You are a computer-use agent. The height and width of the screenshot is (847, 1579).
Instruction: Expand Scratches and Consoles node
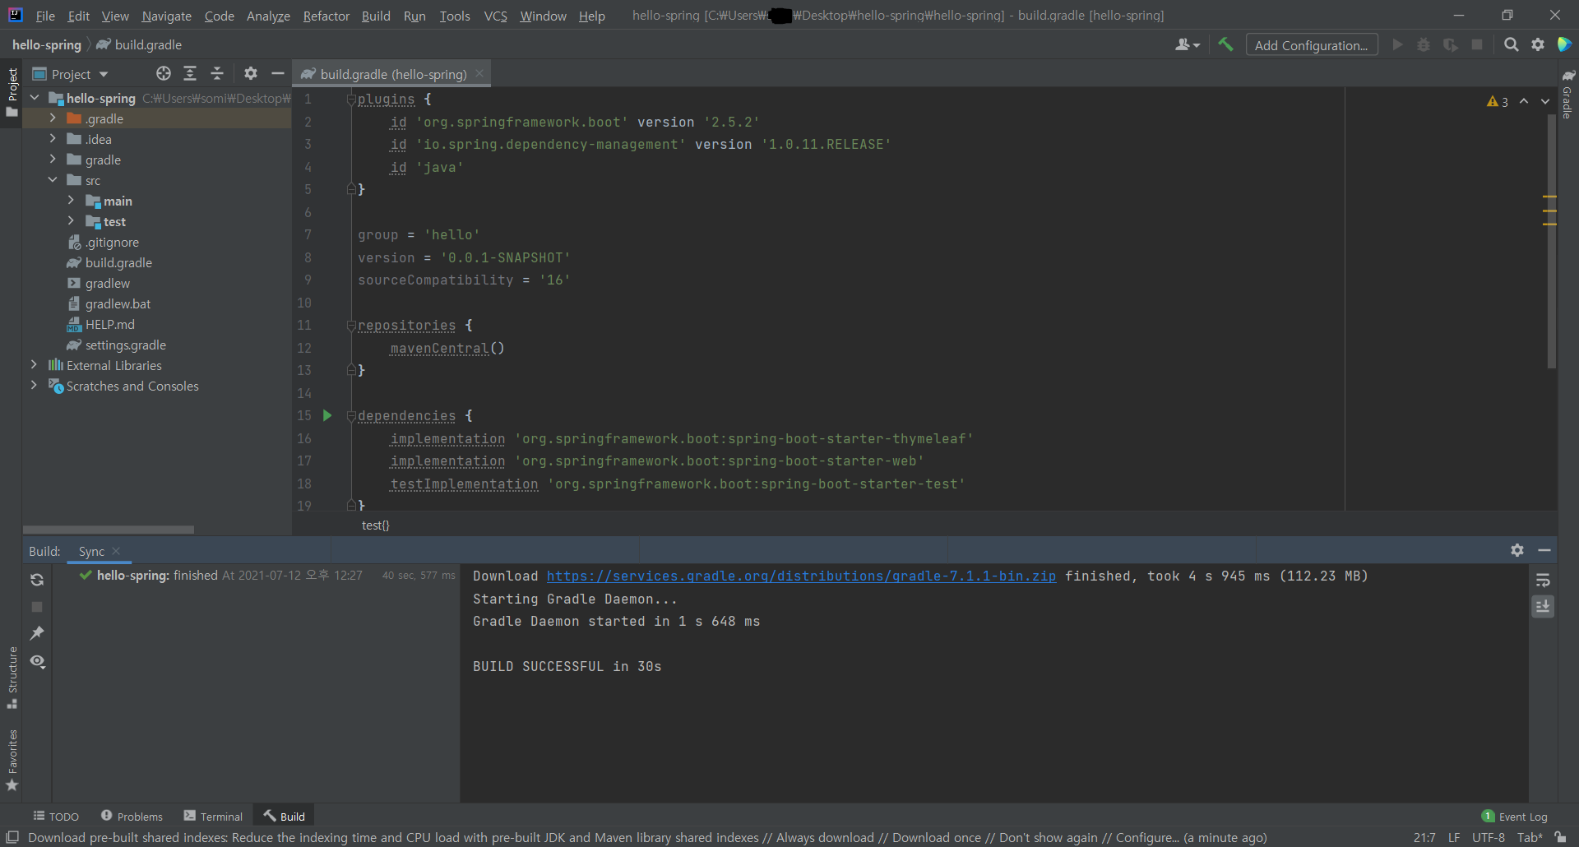click(x=34, y=386)
